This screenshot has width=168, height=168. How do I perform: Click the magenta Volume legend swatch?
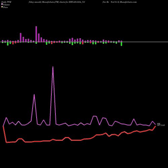tap(2, 4)
